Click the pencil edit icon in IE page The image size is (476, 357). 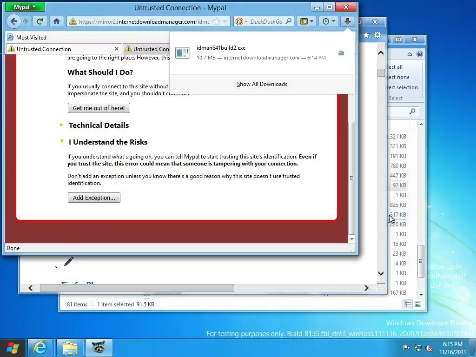[69, 261]
